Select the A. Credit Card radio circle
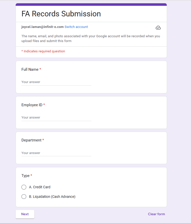The width and height of the screenshot is (191, 223). pyautogui.click(x=24, y=187)
